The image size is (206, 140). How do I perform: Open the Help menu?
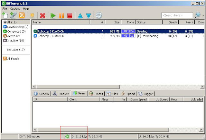click(x=26, y=9)
